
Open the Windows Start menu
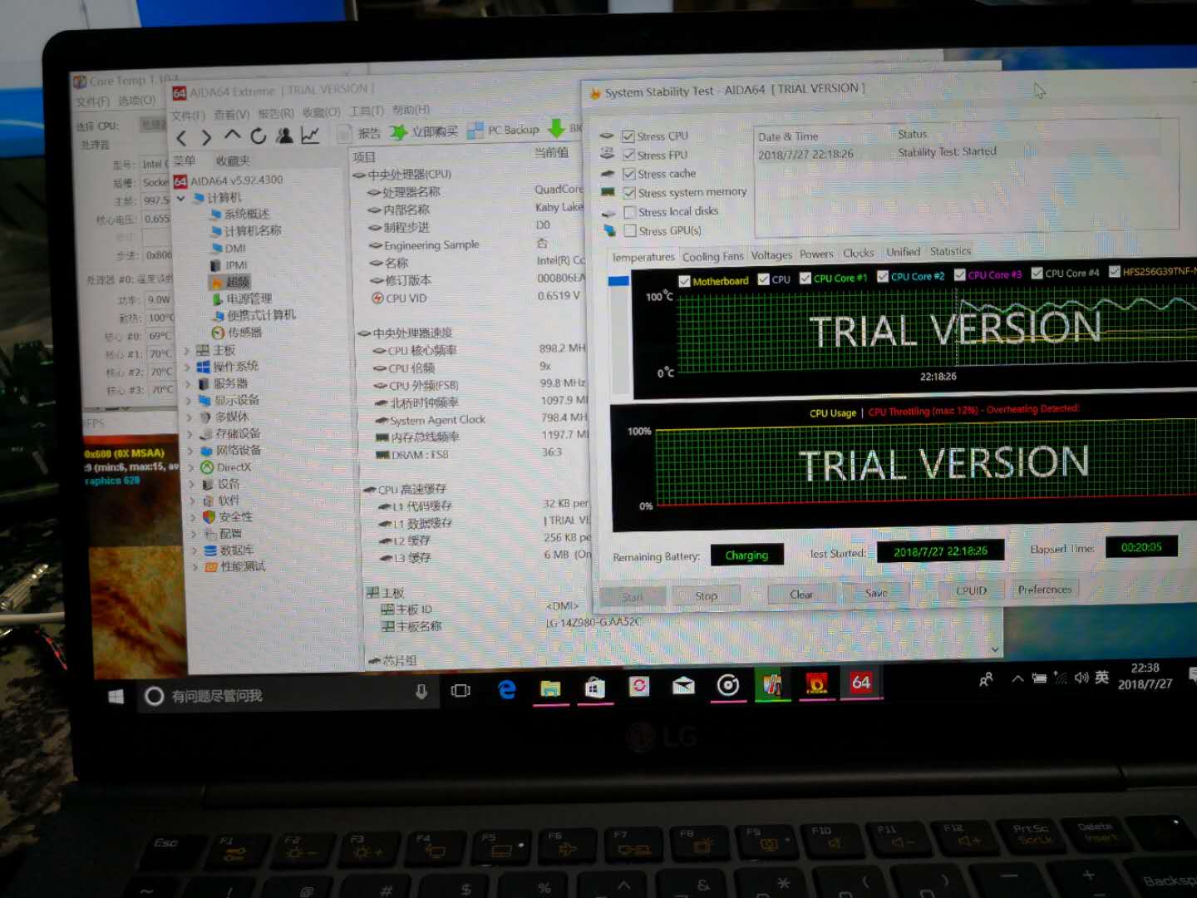pyautogui.click(x=116, y=696)
